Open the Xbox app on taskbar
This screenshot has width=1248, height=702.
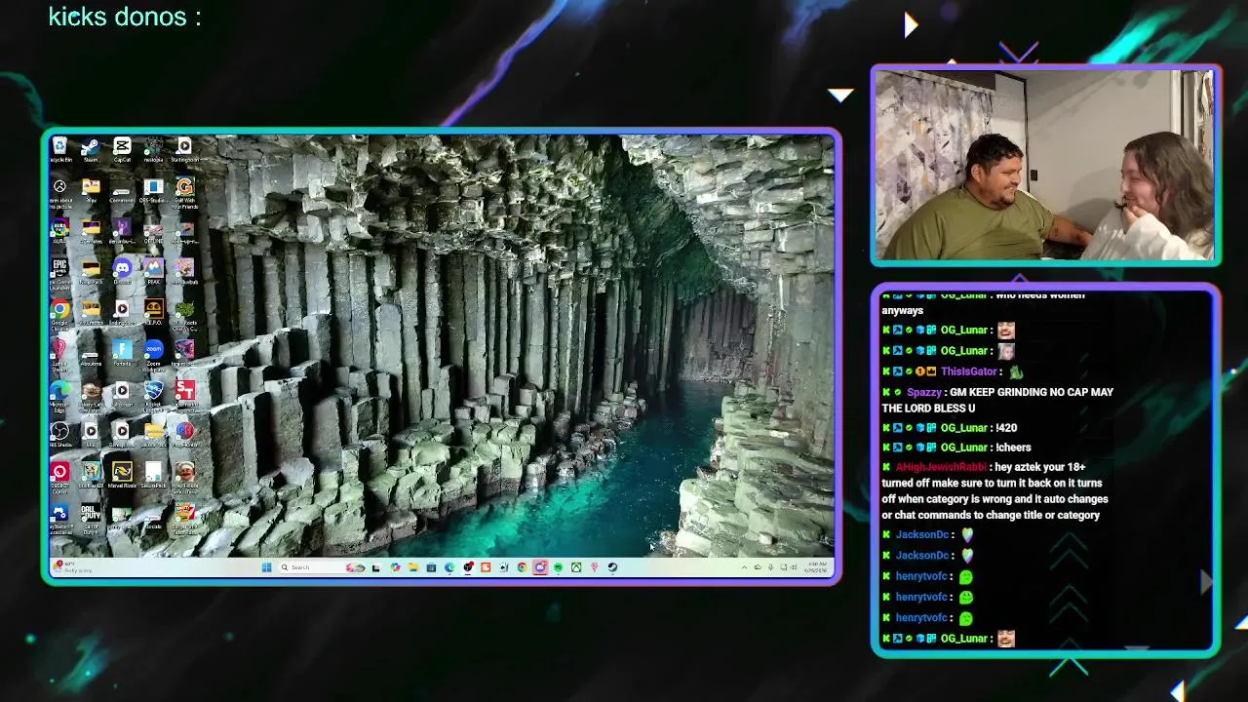tap(576, 567)
